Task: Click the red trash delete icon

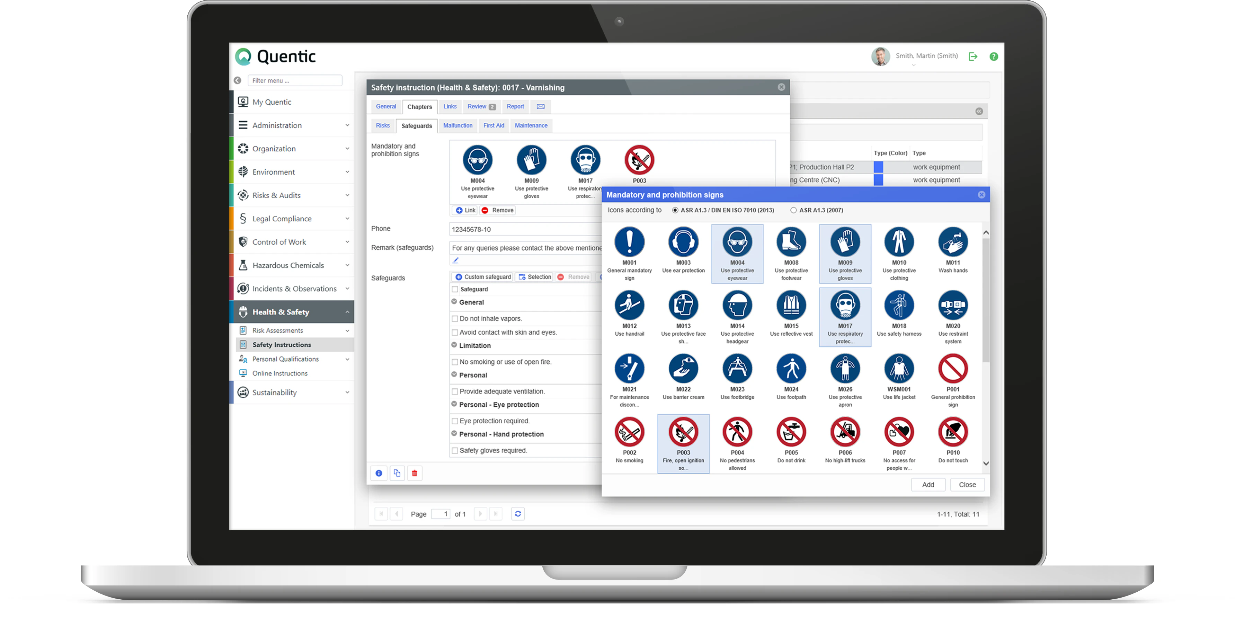Action: 414,473
